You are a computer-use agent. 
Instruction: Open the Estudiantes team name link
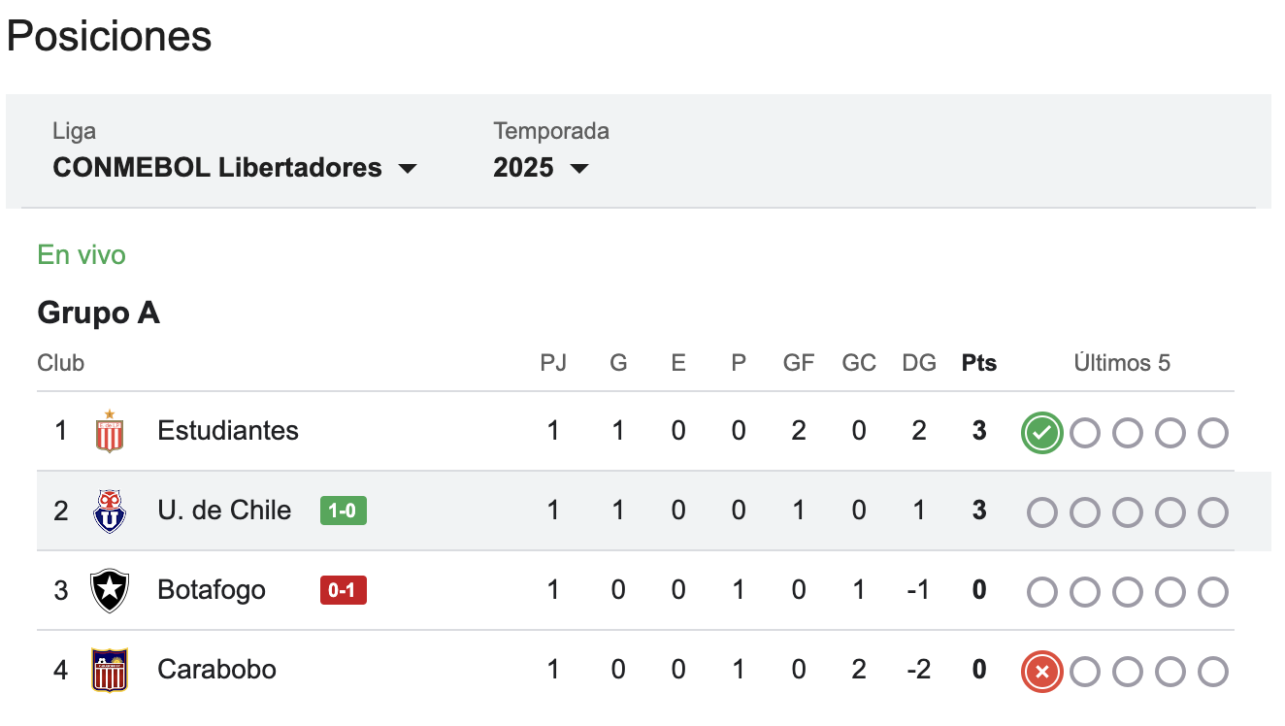[x=228, y=430]
